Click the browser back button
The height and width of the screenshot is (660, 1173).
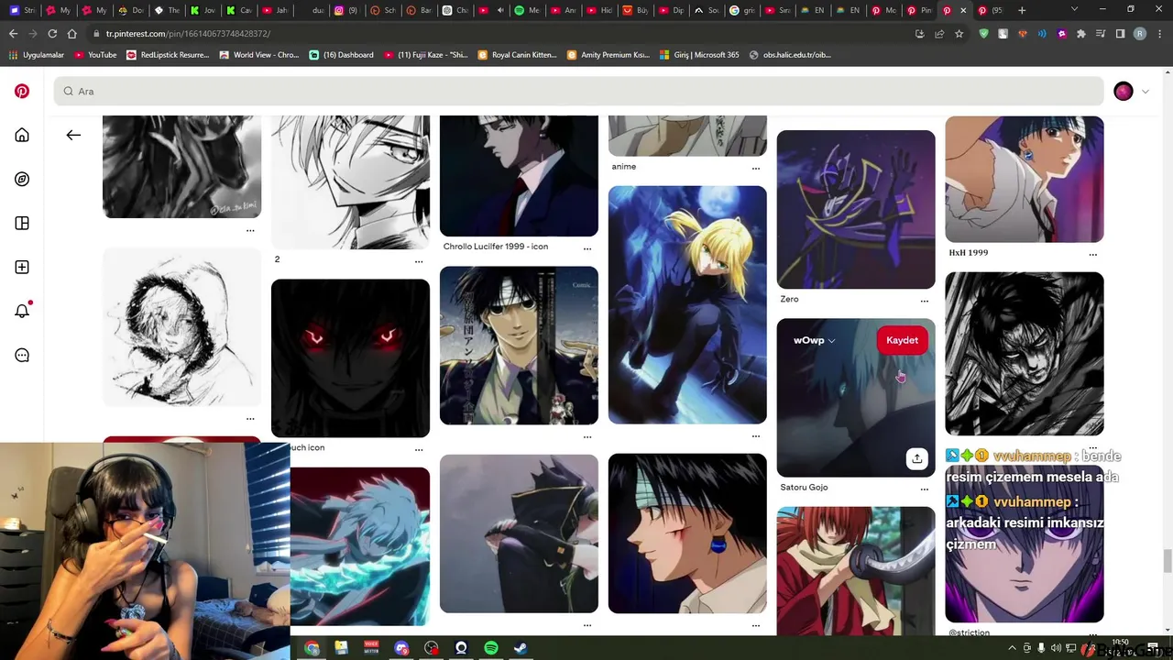[13, 34]
